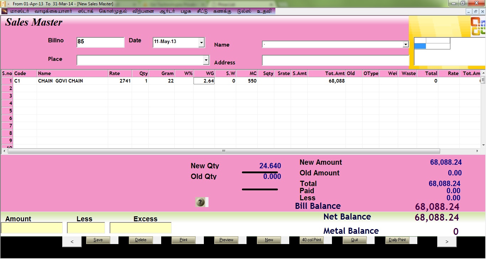Screen dimensions: 486x259
Task: Open the மாஸ்டர் menu
Action: [20, 11]
